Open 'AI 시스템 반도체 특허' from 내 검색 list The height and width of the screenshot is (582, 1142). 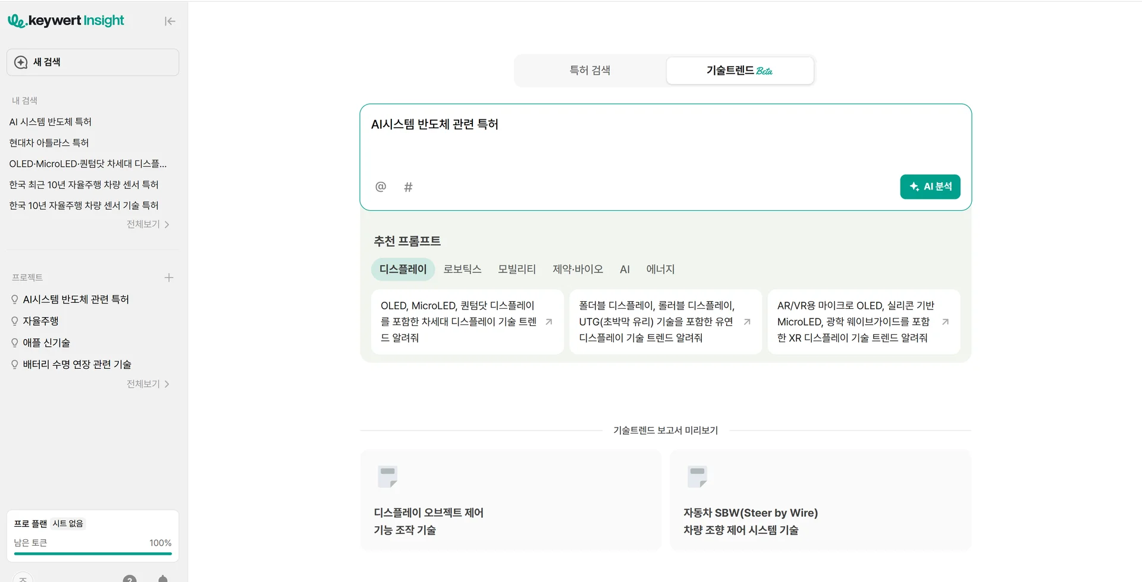pos(51,122)
